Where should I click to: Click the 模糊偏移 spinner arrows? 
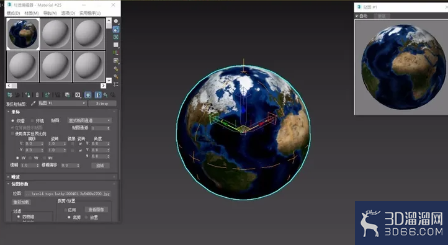pyautogui.click(x=78, y=166)
